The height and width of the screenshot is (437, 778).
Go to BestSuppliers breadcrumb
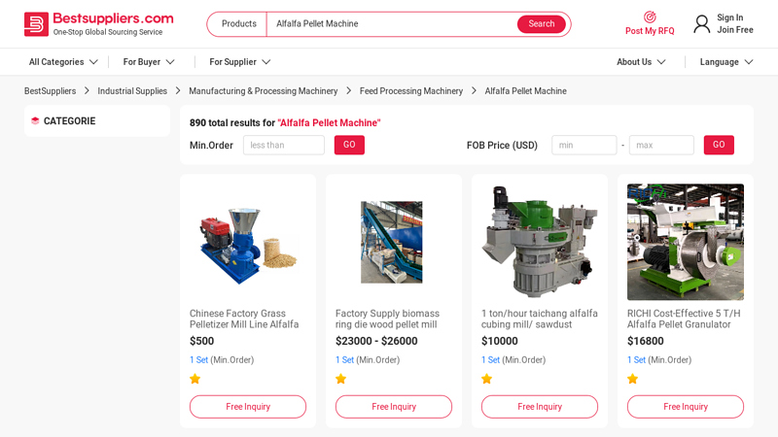pyautogui.click(x=51, y=91)
